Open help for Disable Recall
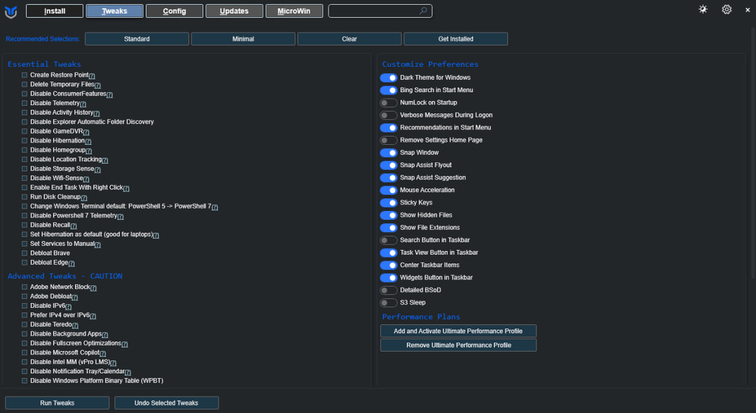 click(74, 226)
